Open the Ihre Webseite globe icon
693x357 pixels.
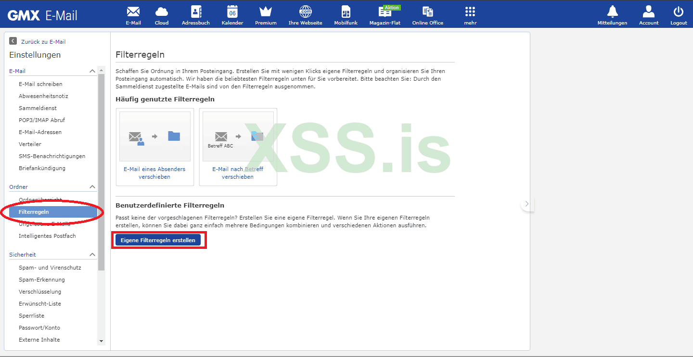click(305, 12)
